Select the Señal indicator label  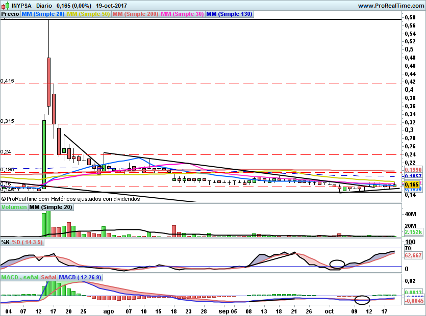coord(48,277)
